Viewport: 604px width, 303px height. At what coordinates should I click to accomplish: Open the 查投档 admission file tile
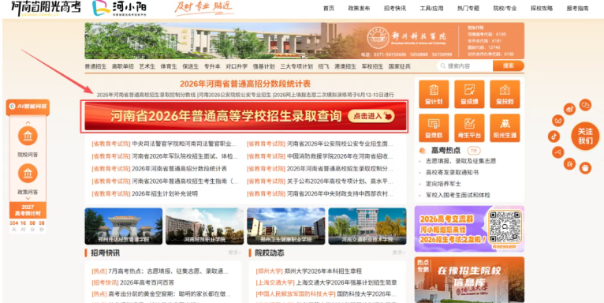pyautogui.click(x=505, y=94)
